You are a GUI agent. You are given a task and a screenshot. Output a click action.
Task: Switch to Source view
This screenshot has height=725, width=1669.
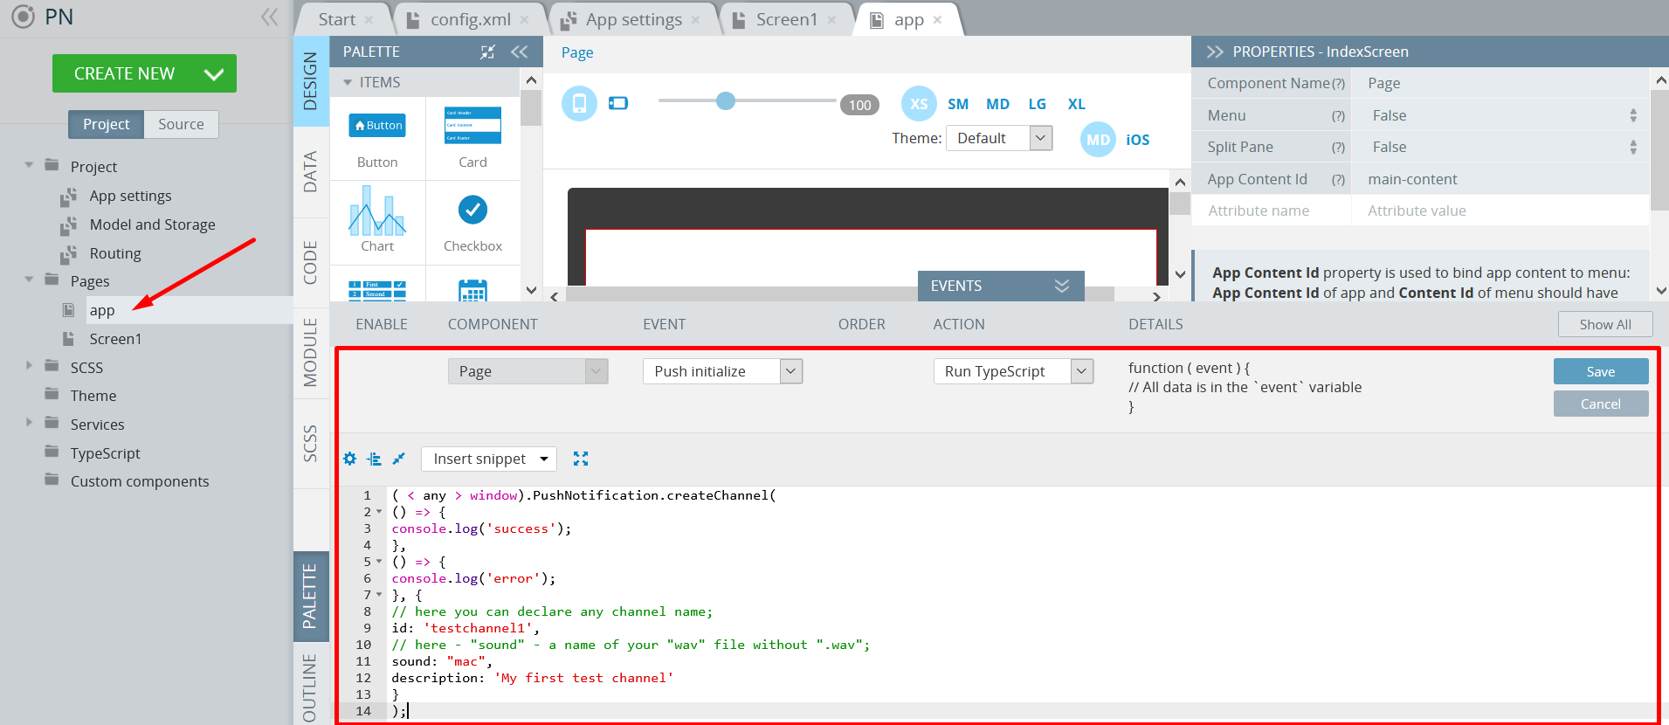point(181,124)
